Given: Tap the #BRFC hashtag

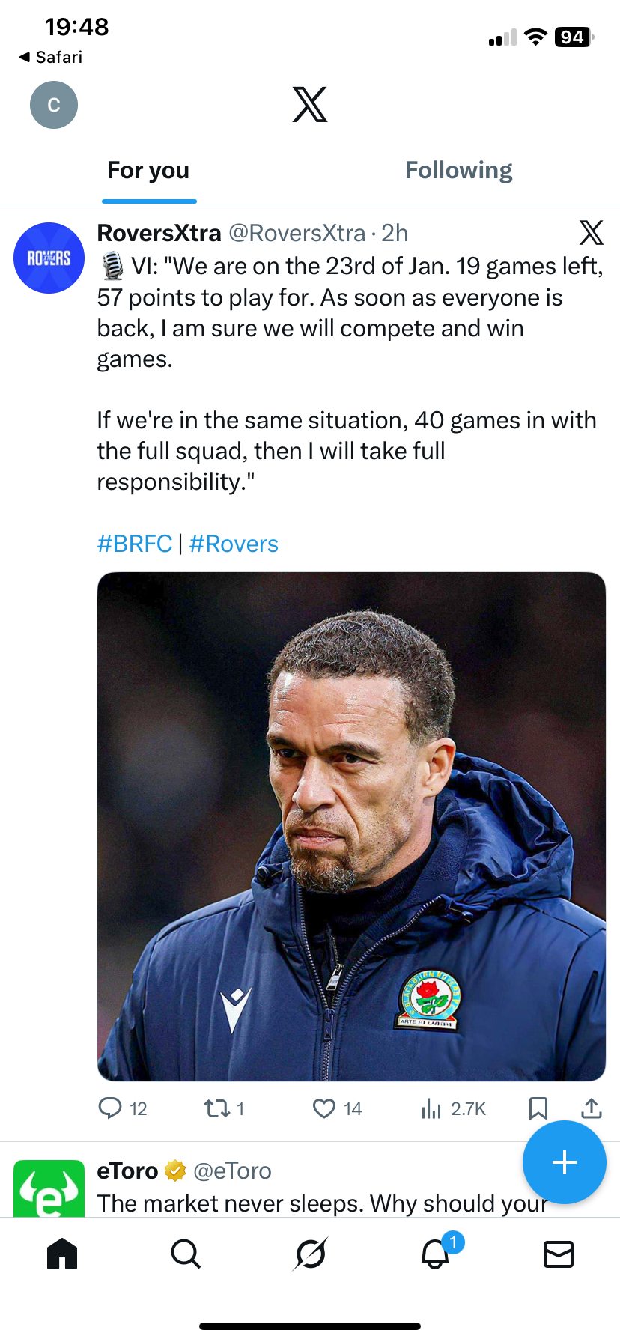Looking at the screenshot, I should point(135,544).
